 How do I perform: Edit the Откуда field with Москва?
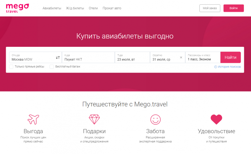(35, 57)
